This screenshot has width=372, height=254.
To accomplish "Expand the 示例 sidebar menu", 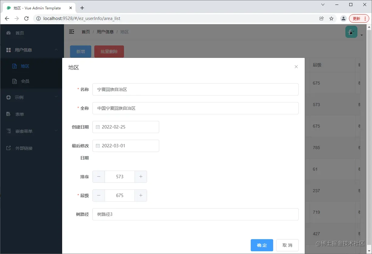I will click(x=32, y=97).
